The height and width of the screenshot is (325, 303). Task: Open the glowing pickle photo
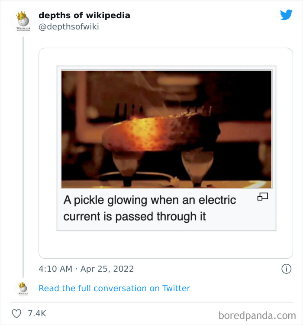click(166, 129)
